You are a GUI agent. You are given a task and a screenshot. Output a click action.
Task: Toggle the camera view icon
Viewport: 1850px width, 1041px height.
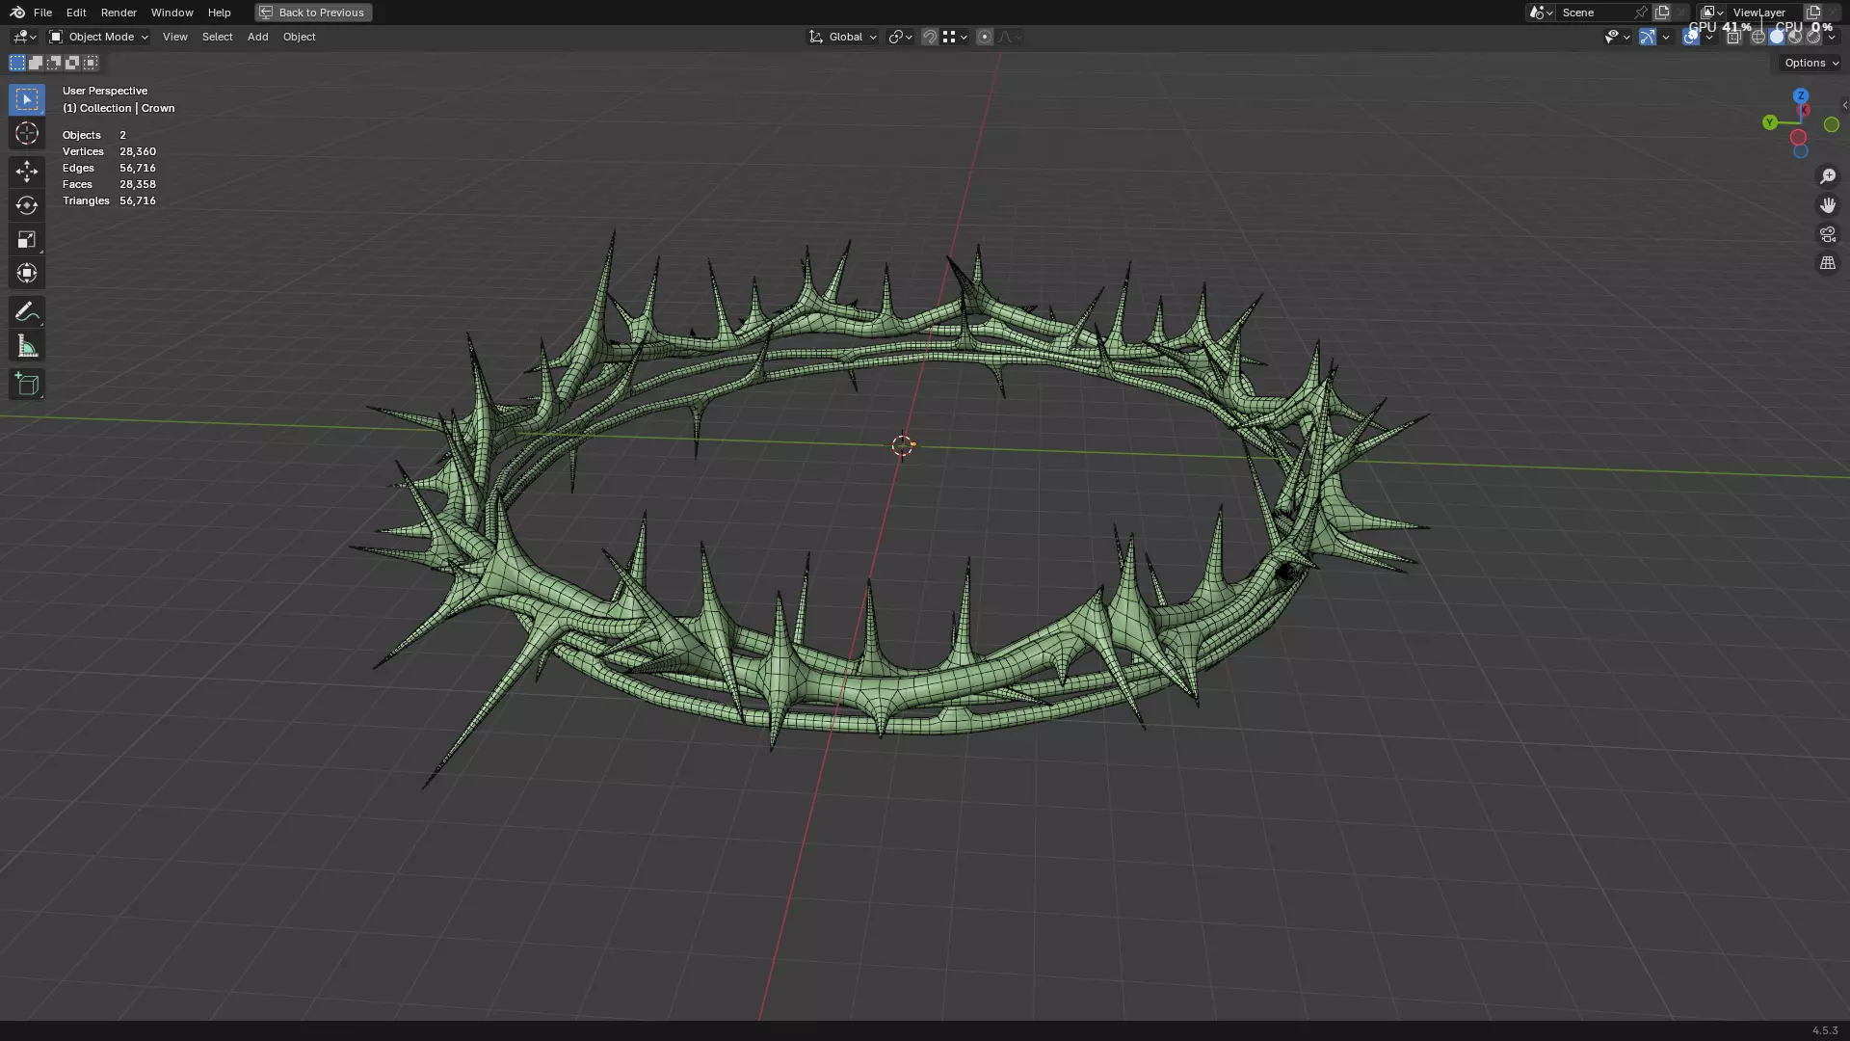[1828, 234]
